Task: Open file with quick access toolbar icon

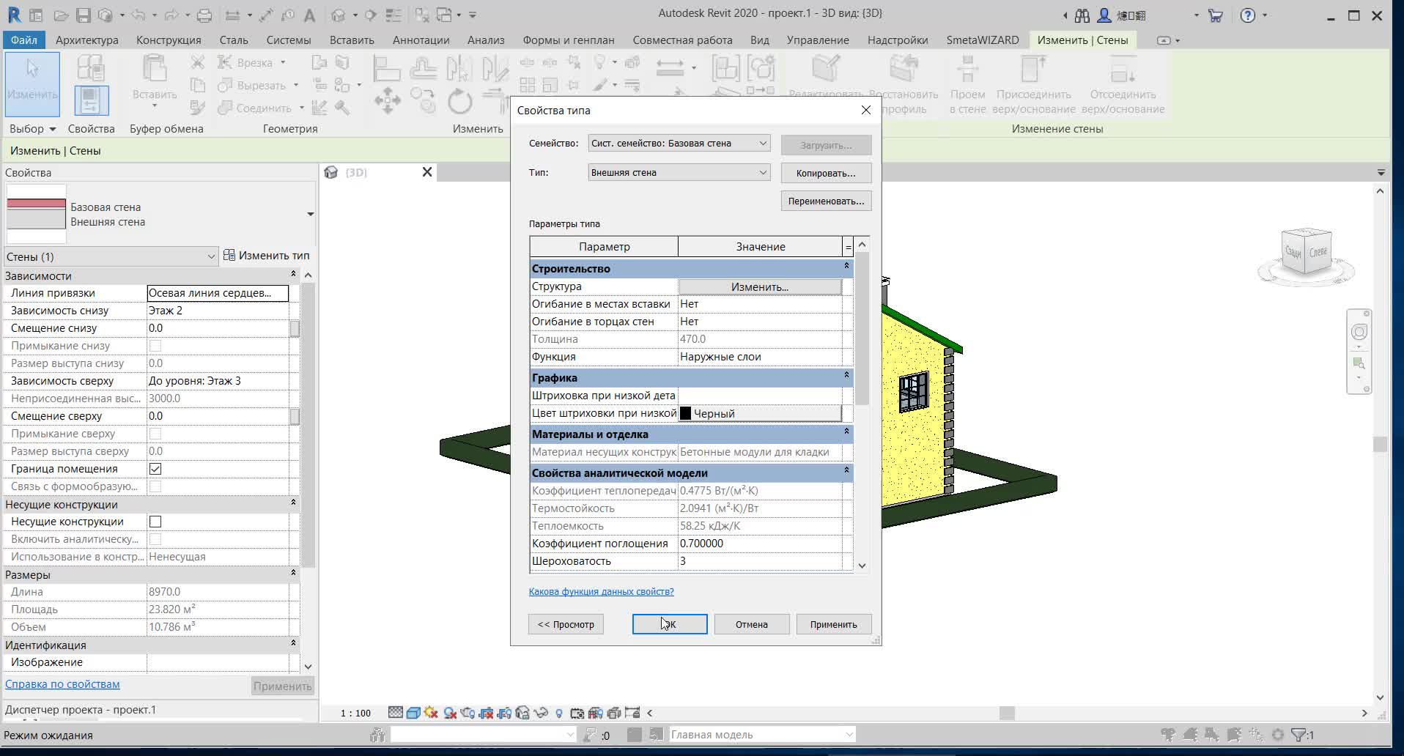Action: (x=61, y=15)
